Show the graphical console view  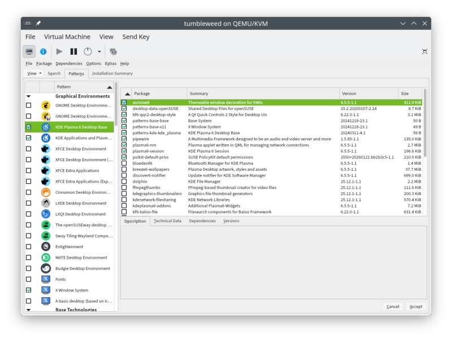[29, 51]
